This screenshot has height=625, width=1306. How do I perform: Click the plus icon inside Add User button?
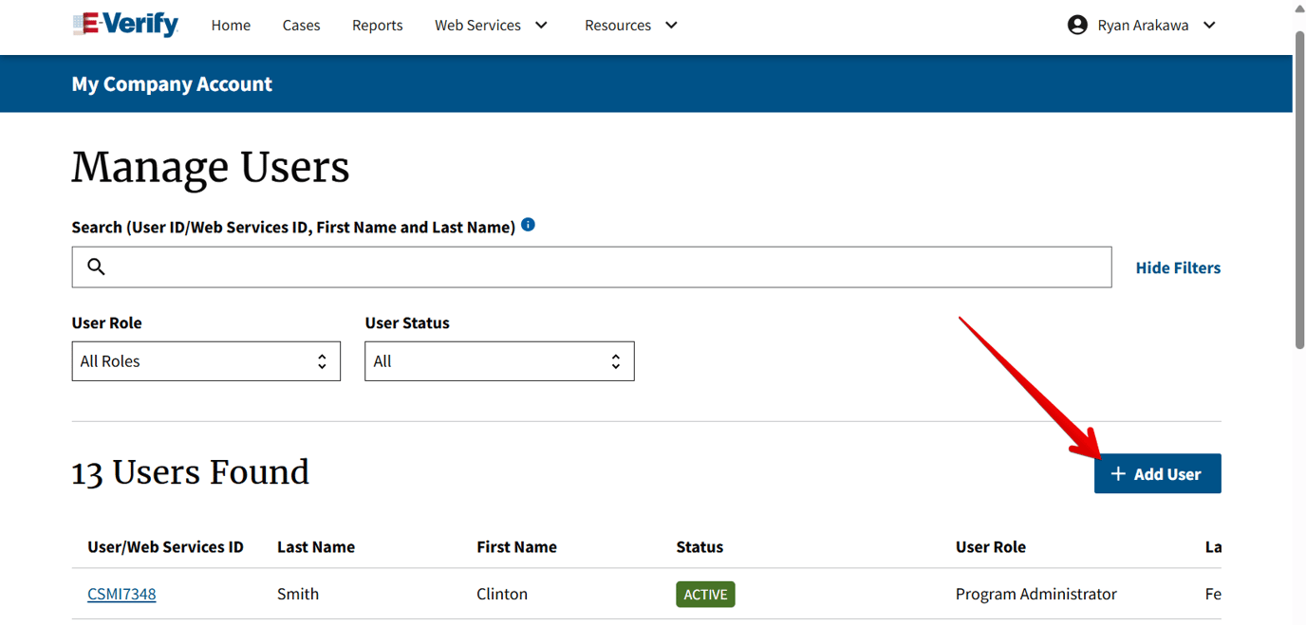pyautogui.click(x=1118, y=473)
